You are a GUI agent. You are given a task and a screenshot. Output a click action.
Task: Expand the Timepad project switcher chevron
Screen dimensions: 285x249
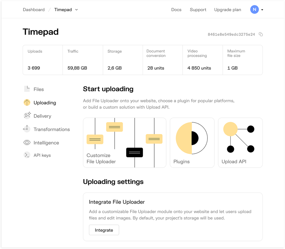pos(77,10)
